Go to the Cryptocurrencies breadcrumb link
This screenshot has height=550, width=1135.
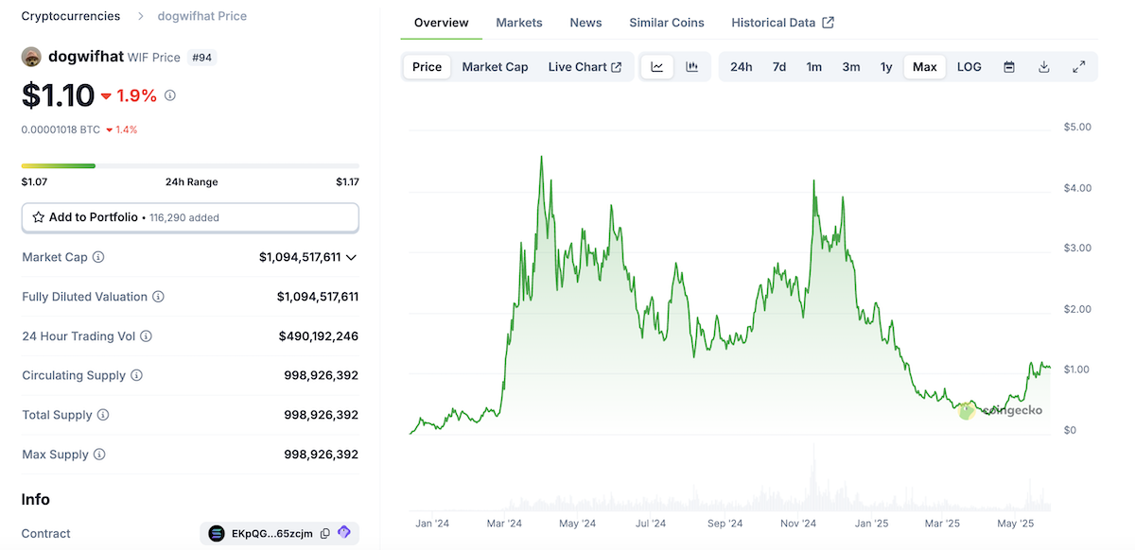[x=71, y=16]
